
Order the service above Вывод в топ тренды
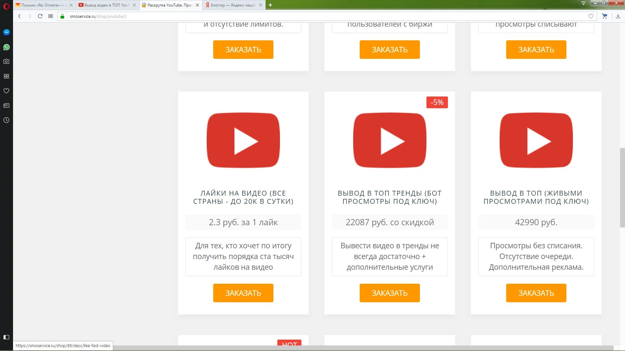click(x=390, y=49)
